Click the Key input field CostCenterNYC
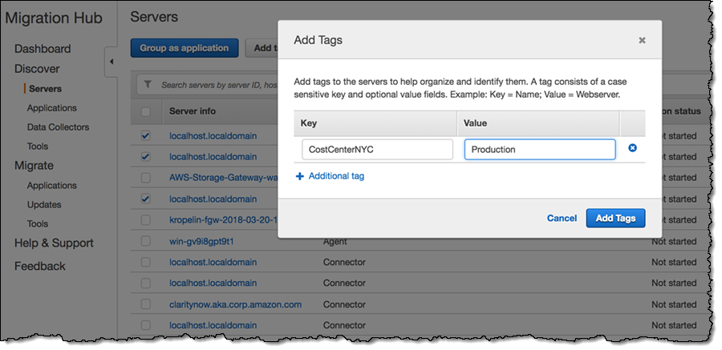The width and height of the screenshot is (722, 350). coord(377,149)
